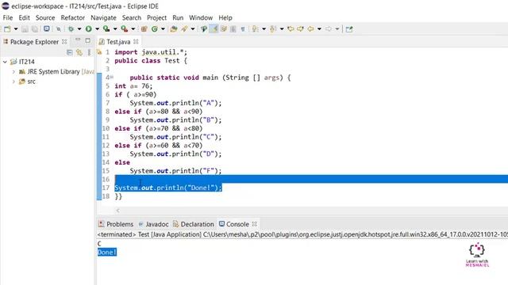Viewport: 508px width, 285px height.
Task: Toggle Skip All Breakpoints
Action: 58,29
